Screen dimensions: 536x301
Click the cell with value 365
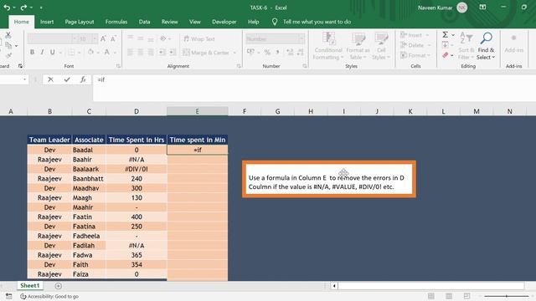click(x=137, y=255)
